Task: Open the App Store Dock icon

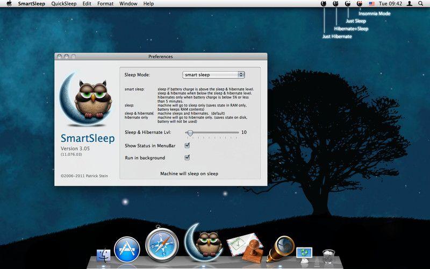Action: pos(127,250)
